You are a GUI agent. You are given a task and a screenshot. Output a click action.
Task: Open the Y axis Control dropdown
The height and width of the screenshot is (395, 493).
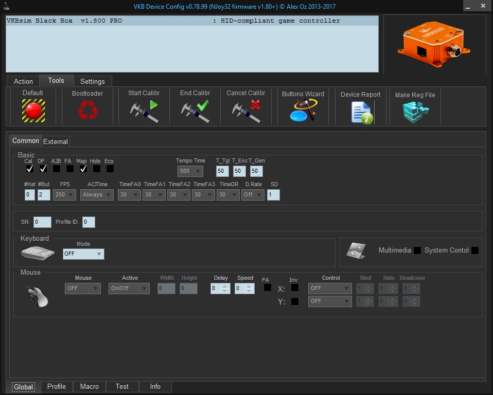point(330,301)
